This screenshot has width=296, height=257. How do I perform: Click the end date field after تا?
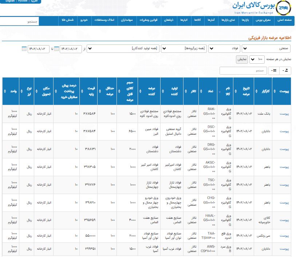pyautogui.click(x=39, y=49)
